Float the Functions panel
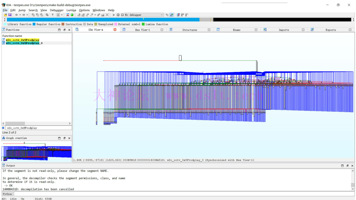This screenshot has width=356, height=200. pos(65,30)
